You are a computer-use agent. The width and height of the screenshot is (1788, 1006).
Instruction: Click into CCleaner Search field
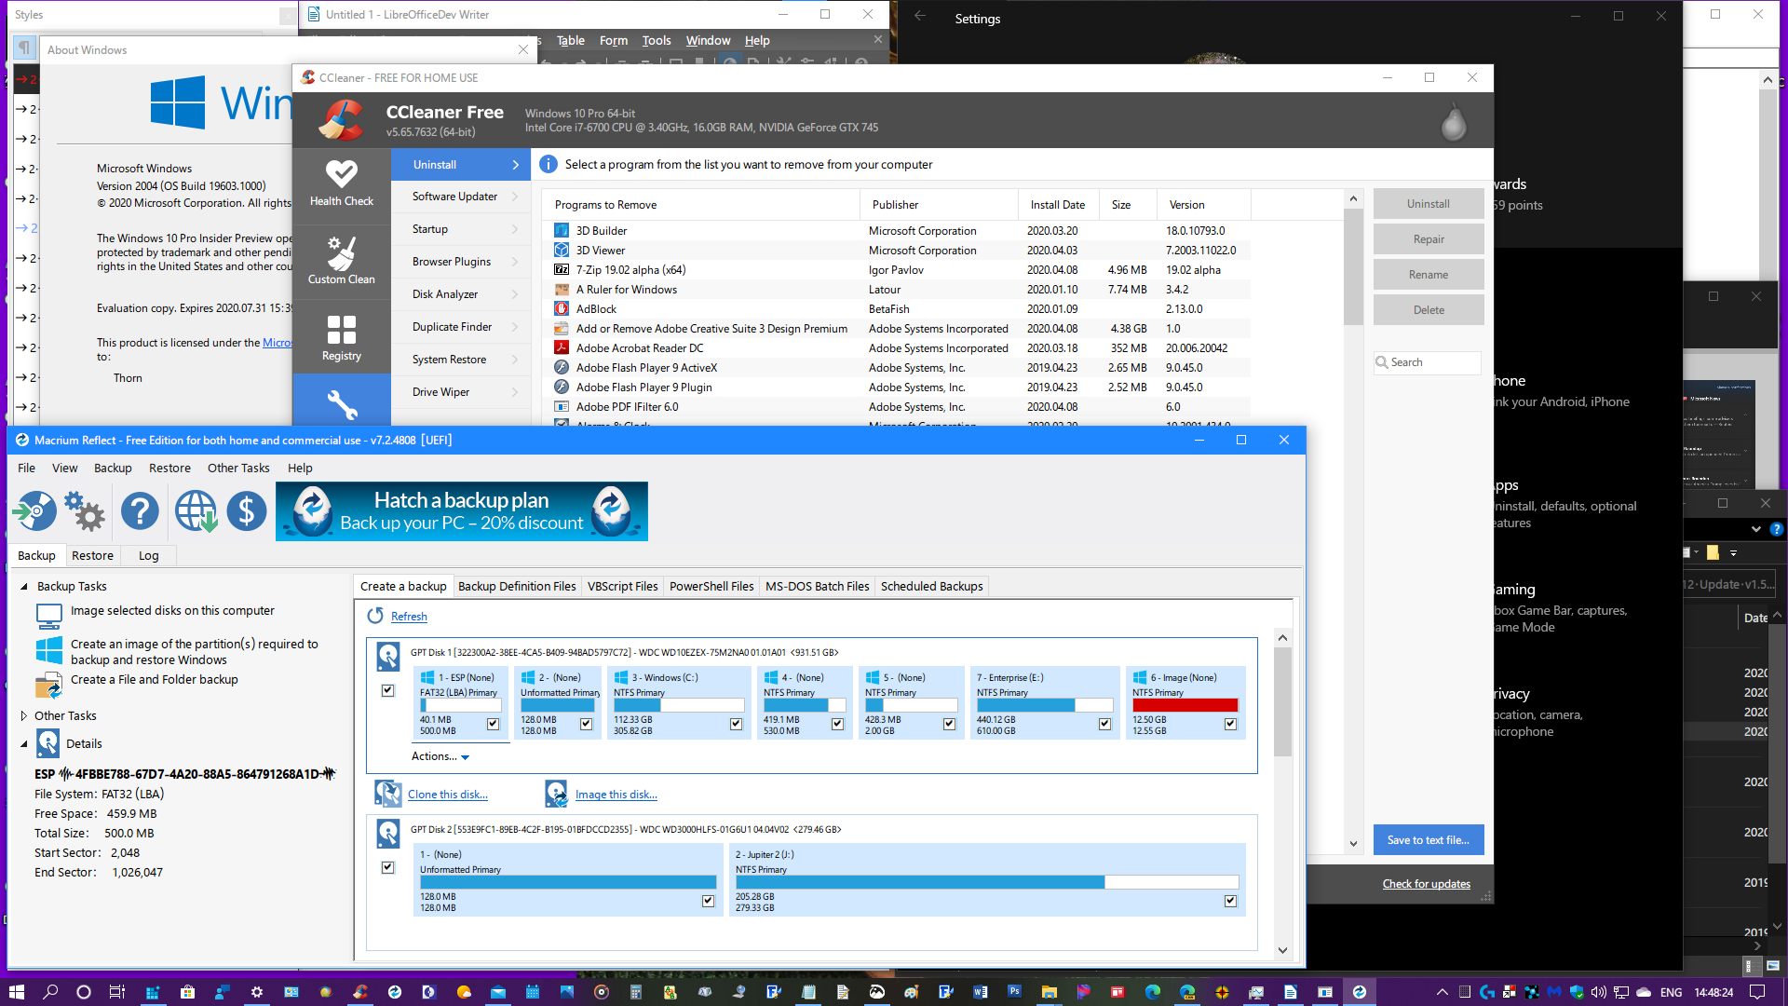click(1427, 362)
